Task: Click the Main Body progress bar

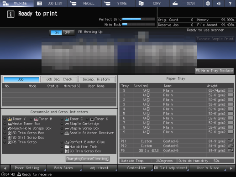Action: pos(138,24)
